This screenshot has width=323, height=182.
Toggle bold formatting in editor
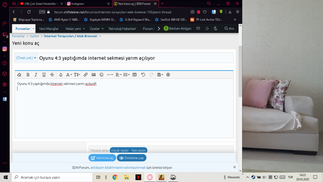28,75
